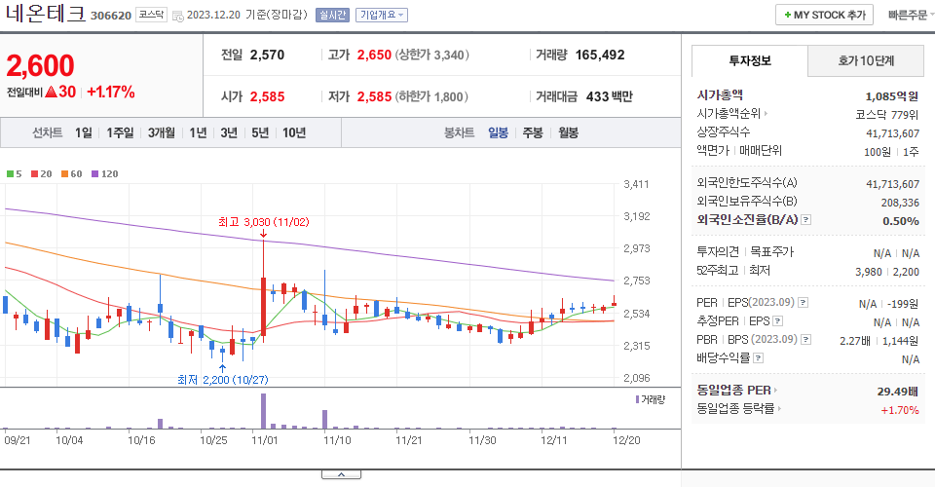Click the purple 거래량 legend marker
935x487 pixels.
click(x=637, y=399)
